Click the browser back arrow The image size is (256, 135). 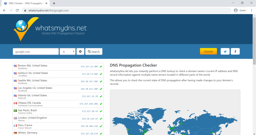4,10
